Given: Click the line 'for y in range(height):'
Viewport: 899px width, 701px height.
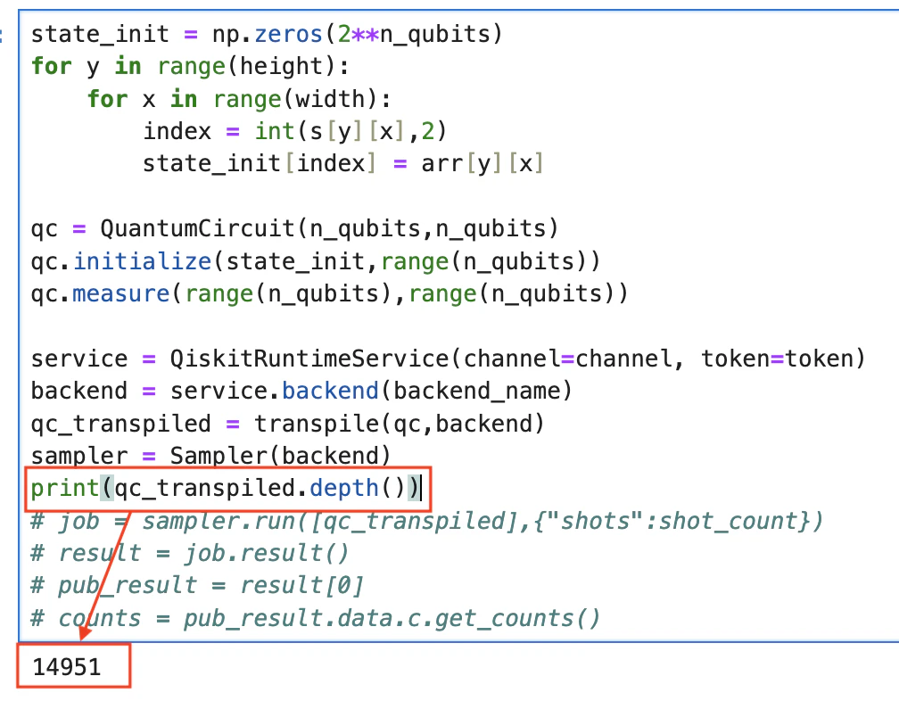Looking at the screenshot, I should pos(190,67).
